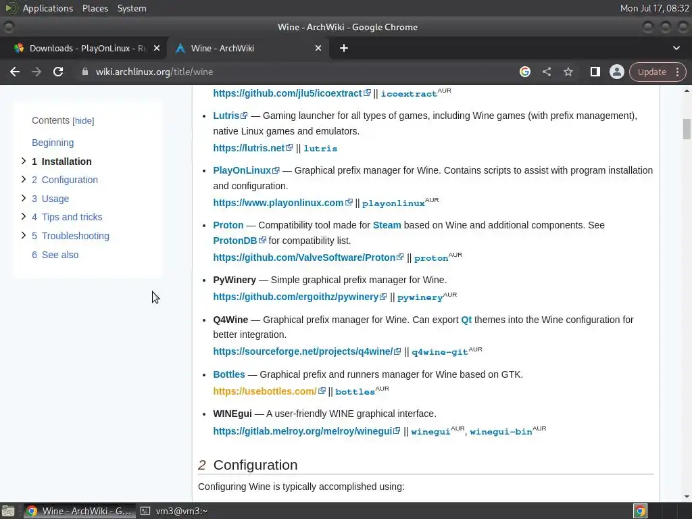Open the github.com/jlu5/icoextract link

[x=292, y=93]
